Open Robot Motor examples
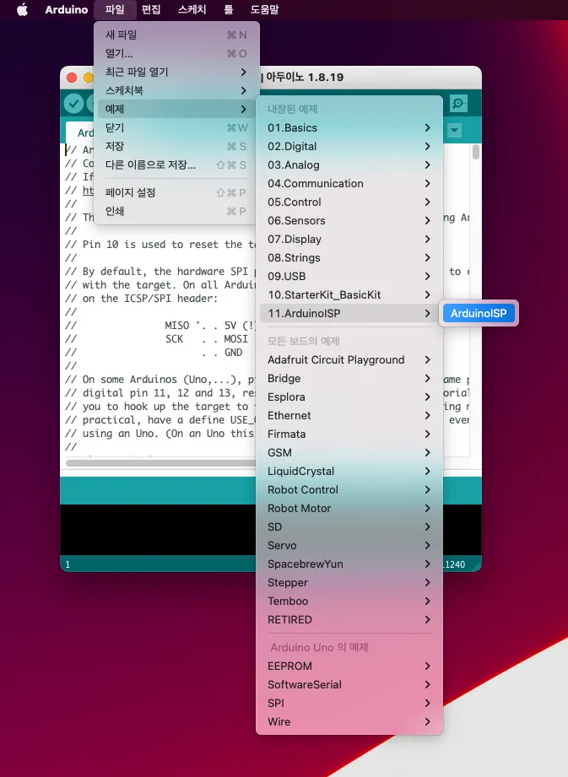568x777 pixels. 349,509
